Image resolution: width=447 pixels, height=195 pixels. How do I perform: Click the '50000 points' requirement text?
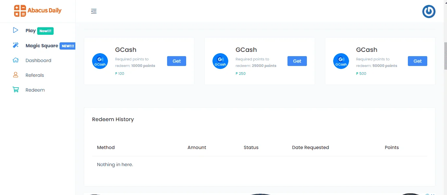click(385, 66)
